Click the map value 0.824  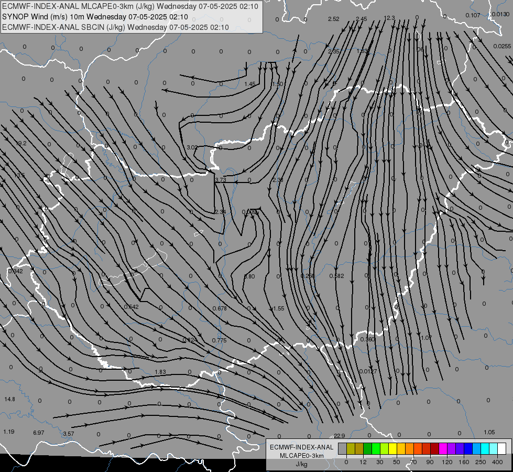[190, 340]
